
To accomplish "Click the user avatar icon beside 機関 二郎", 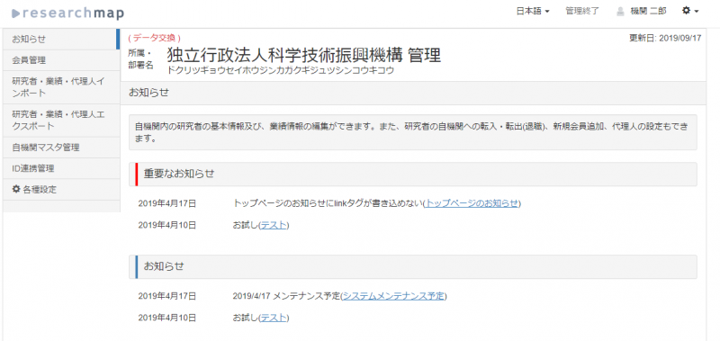I will [621, 12].
